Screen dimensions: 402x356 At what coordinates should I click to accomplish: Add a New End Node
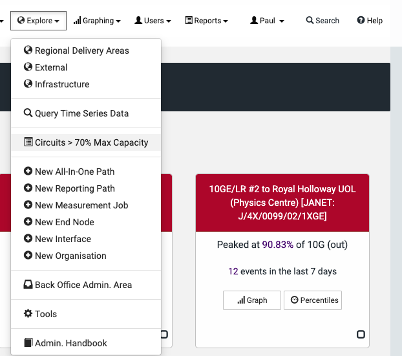86,222
